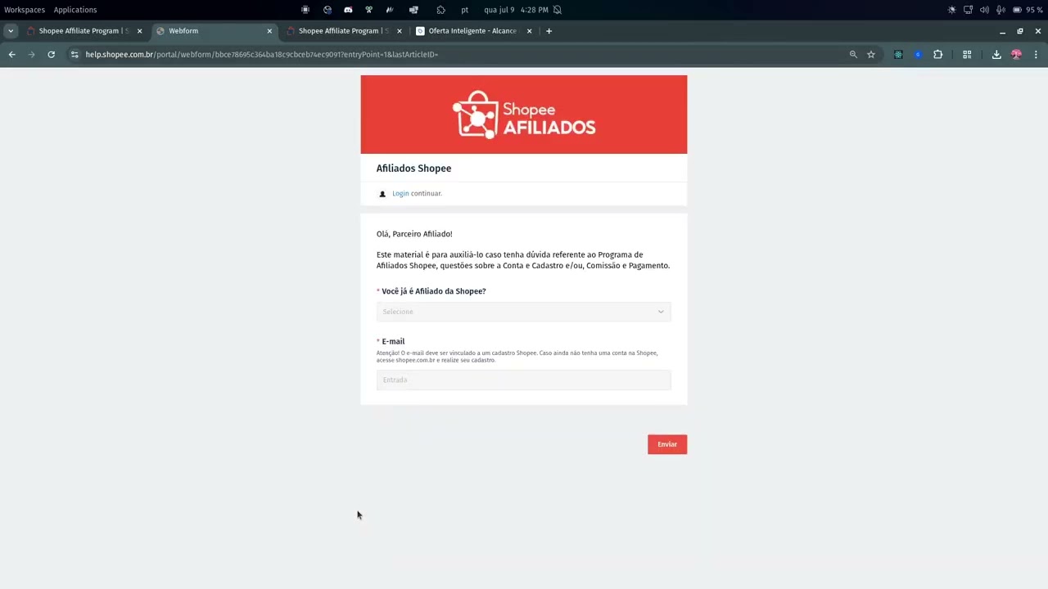
Task: Click the QR code grid toolbar icon
Action: click(x=967, y=55)
